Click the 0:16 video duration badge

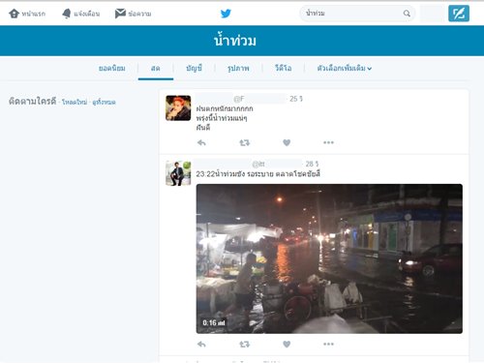pos(214,322)
